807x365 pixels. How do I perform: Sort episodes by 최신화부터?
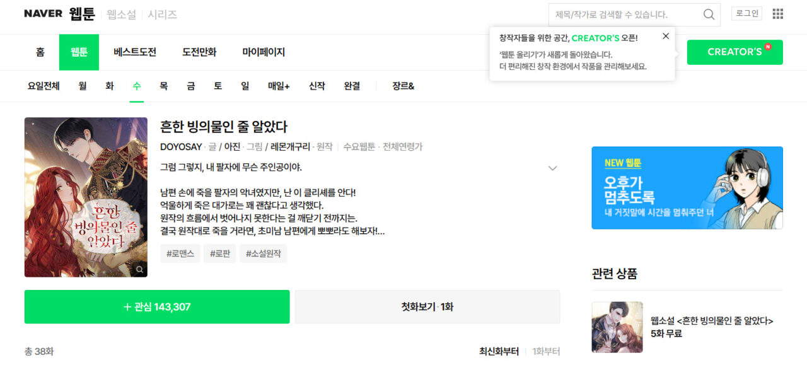click(x=499, y=352)
